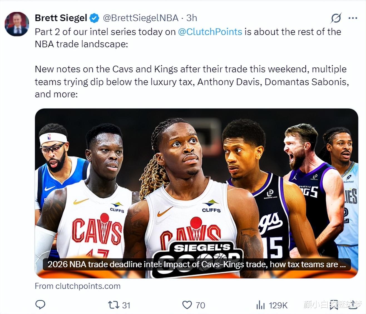Click the 129K views count
Image resolution: width=366 pixels, height=314 pixels.
click(x=278, y=305)
